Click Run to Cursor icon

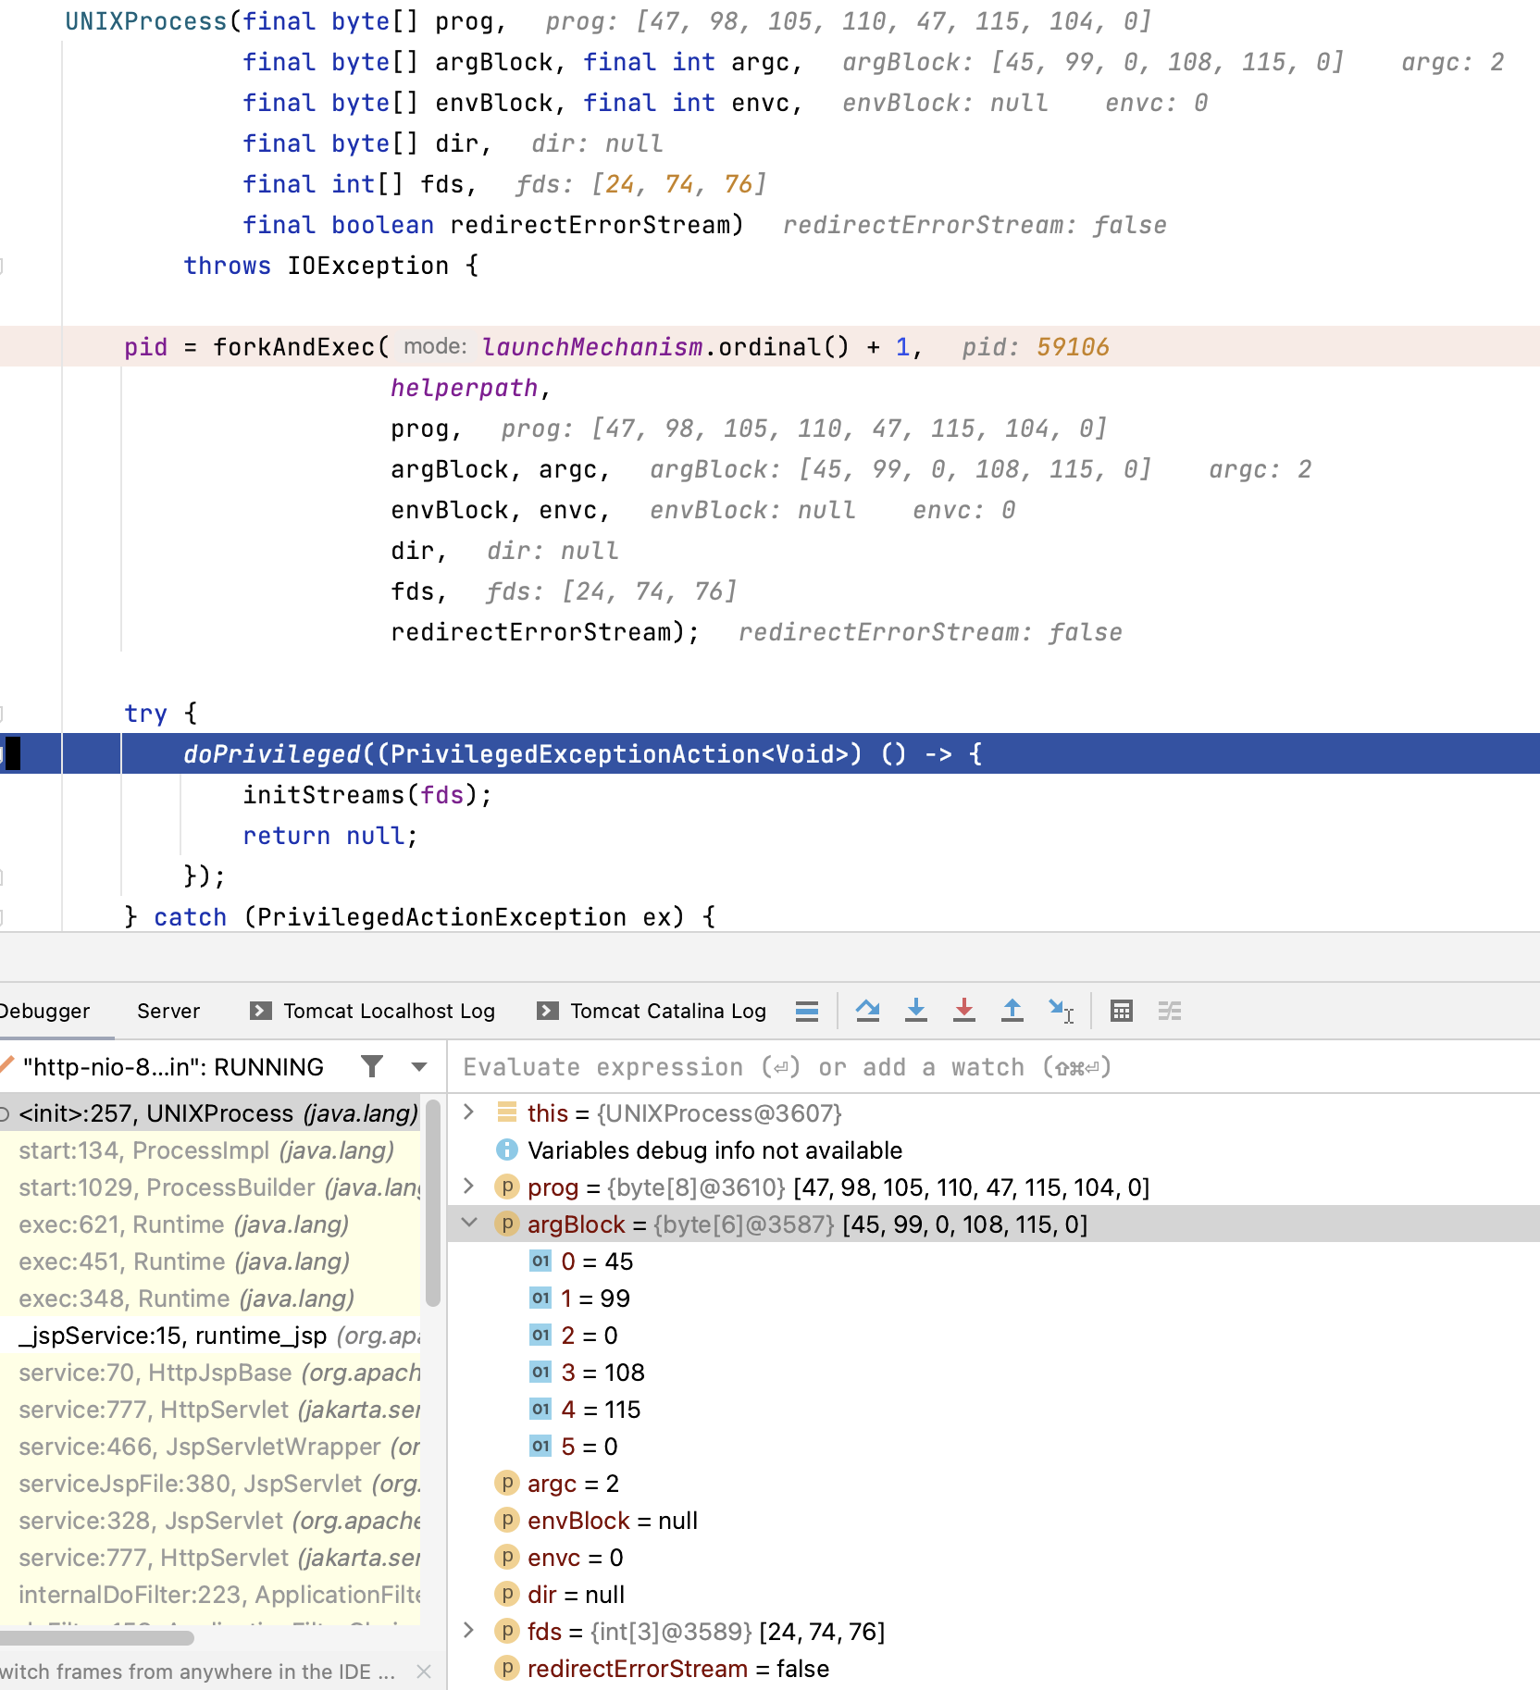(1062, 1012)
